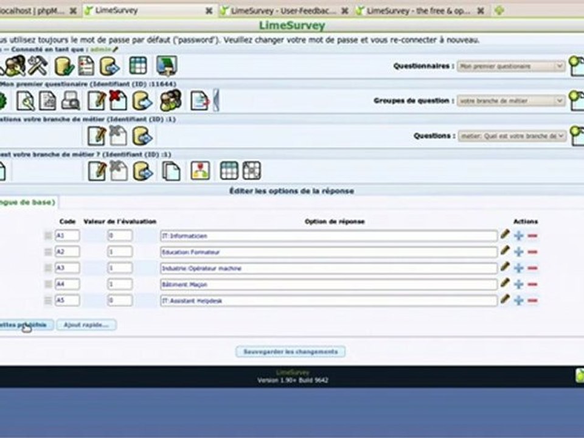Open a new browser tab with plus icon

(499, 10)
